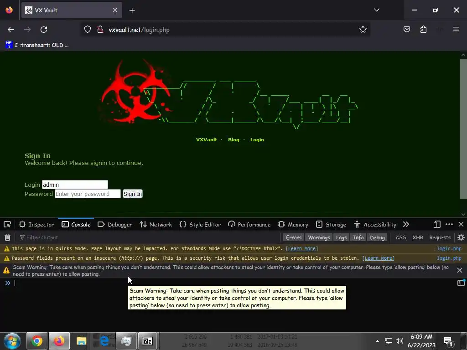
Task: Close the developer tools panel
Action: click(461, 224)
